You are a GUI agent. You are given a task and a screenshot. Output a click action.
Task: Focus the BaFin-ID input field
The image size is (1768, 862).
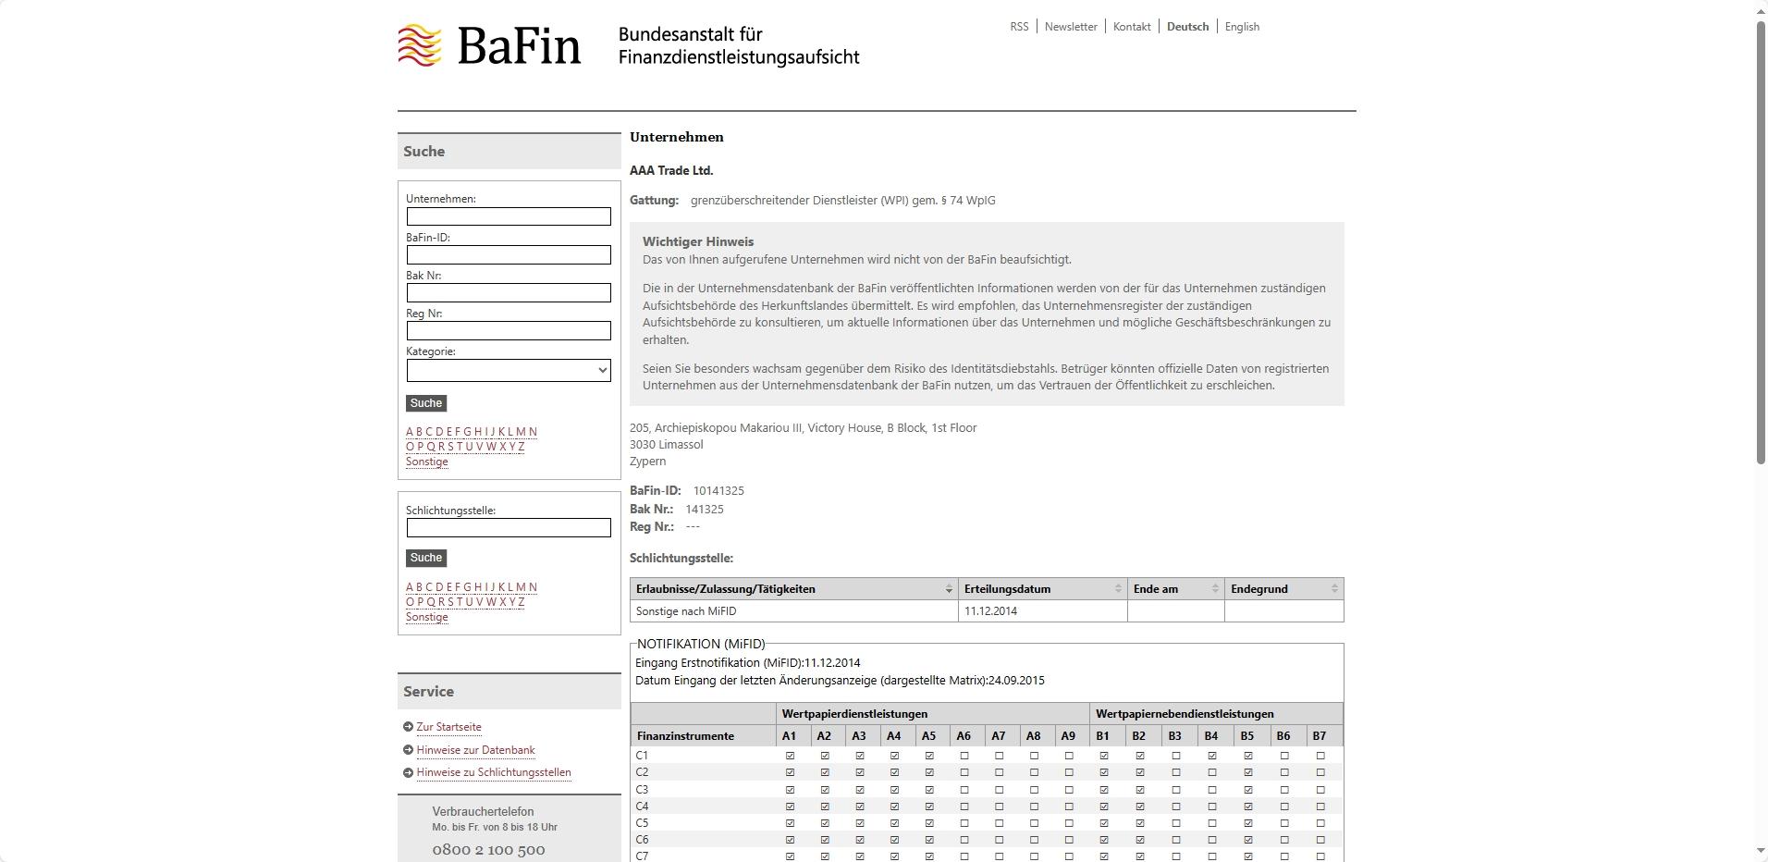tap(509, 254)
